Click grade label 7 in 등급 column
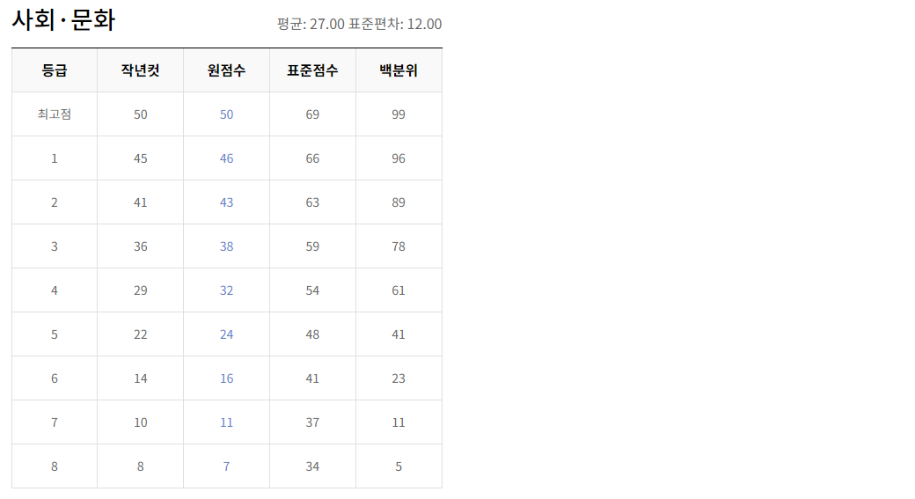 pos(55,422)
